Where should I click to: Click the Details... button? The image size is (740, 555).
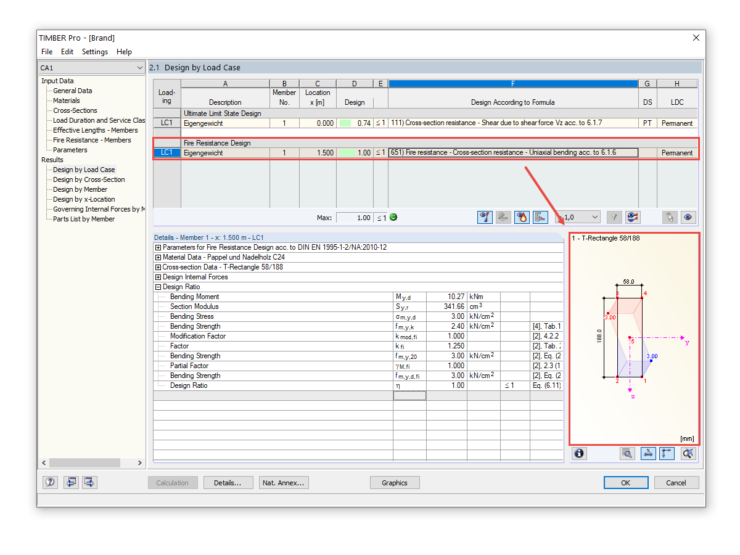(228, 483)
